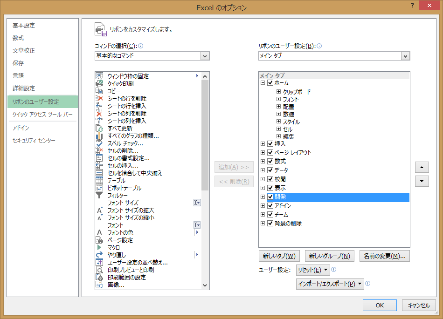Screen dimensions: 443x319
Task: Click the command list scroll up arrow
Action: click(205, 76)
